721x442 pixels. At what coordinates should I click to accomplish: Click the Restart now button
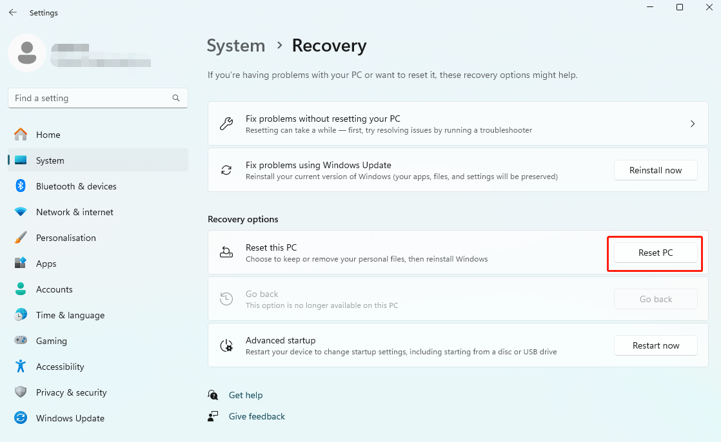pos(656,345)
